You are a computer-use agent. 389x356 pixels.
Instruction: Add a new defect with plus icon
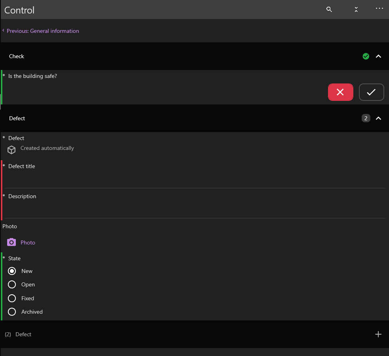[x=378, y=334]
